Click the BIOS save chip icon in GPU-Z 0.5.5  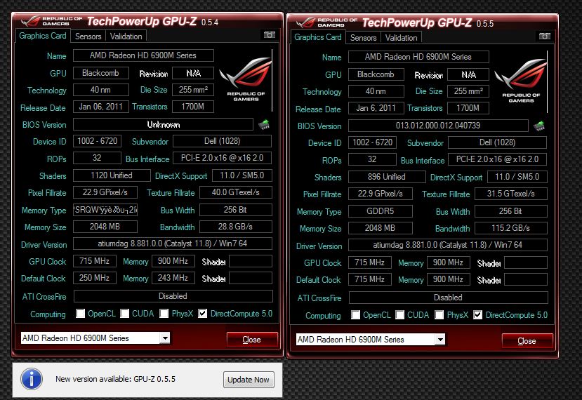tap(539, 126)
